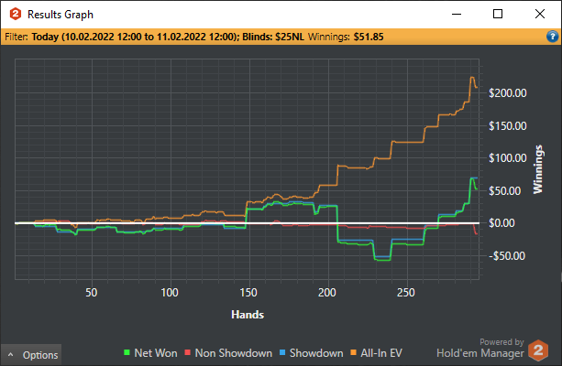Click the 100 hands x-axis label
This screenshot has width=562, height=366.
170,293
